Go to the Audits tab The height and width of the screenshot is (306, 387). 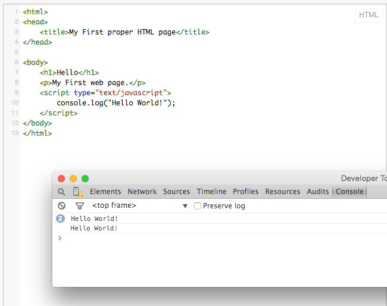[x=318, y=192]
